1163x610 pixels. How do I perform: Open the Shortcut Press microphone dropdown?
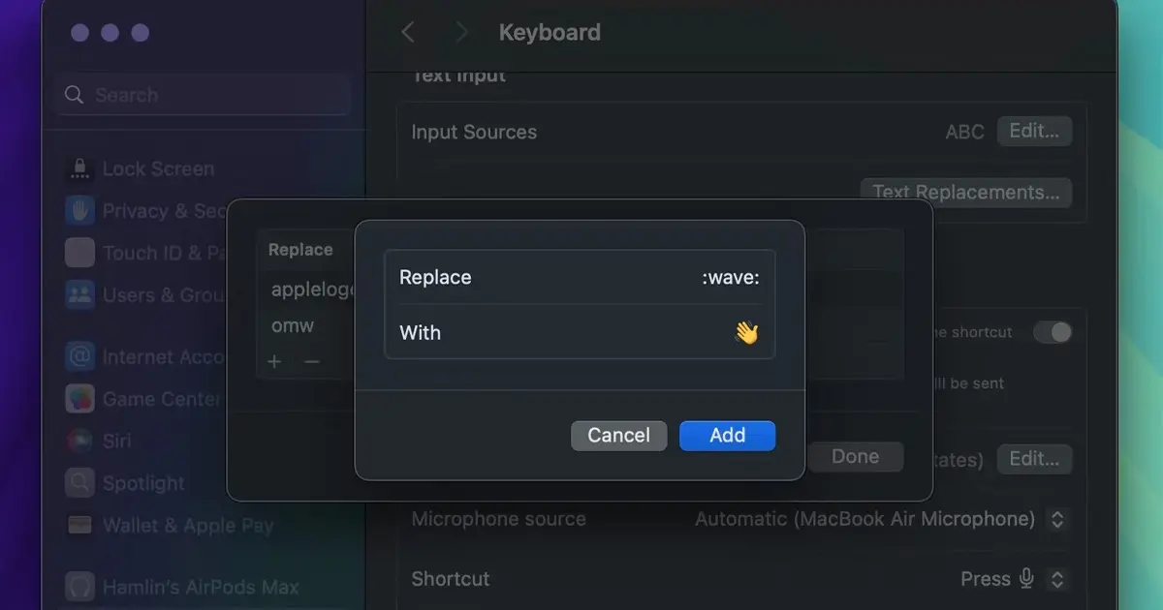coord(1057,579)
